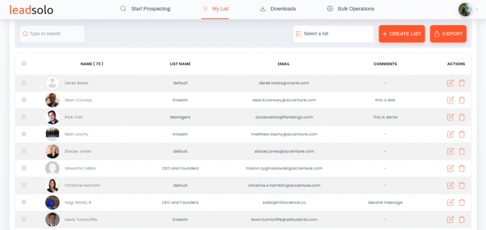The height and width of the screenshot is (230, 486).
Task: Open Christine Hamblin's profile photo
Action: pyautogui.click(x=52, y=185)
